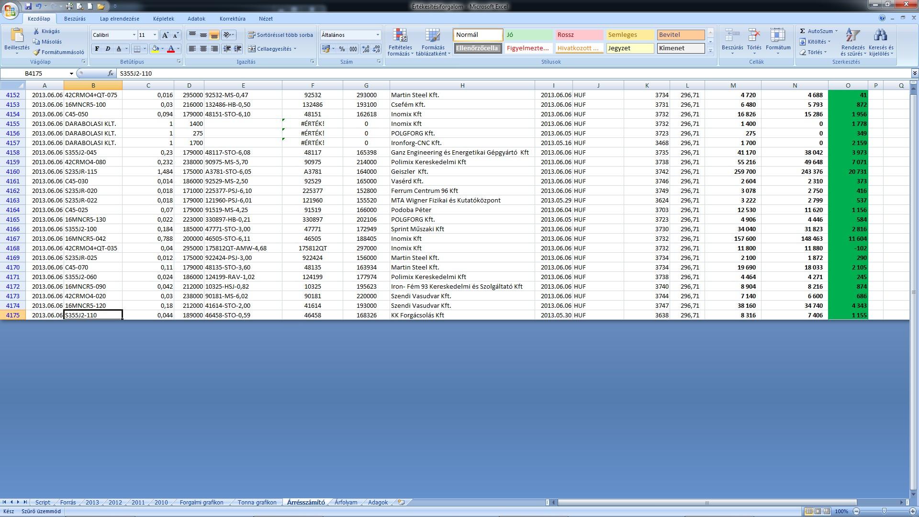Click Törlés delete cells icon

tap(754, 36)
